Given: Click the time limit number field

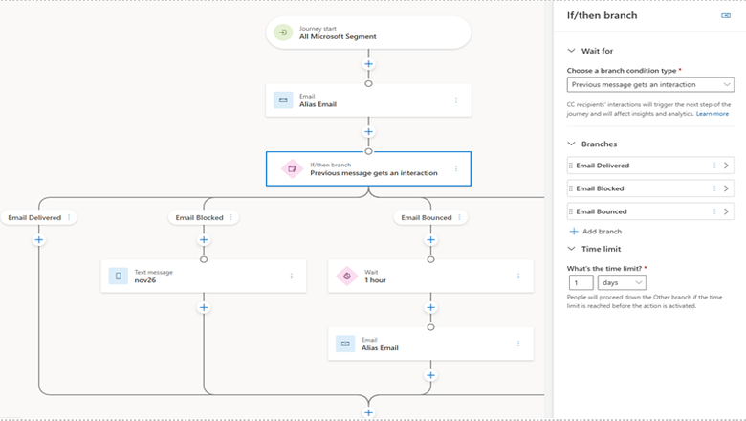Looking at the screenshot, I should (581, 282).
